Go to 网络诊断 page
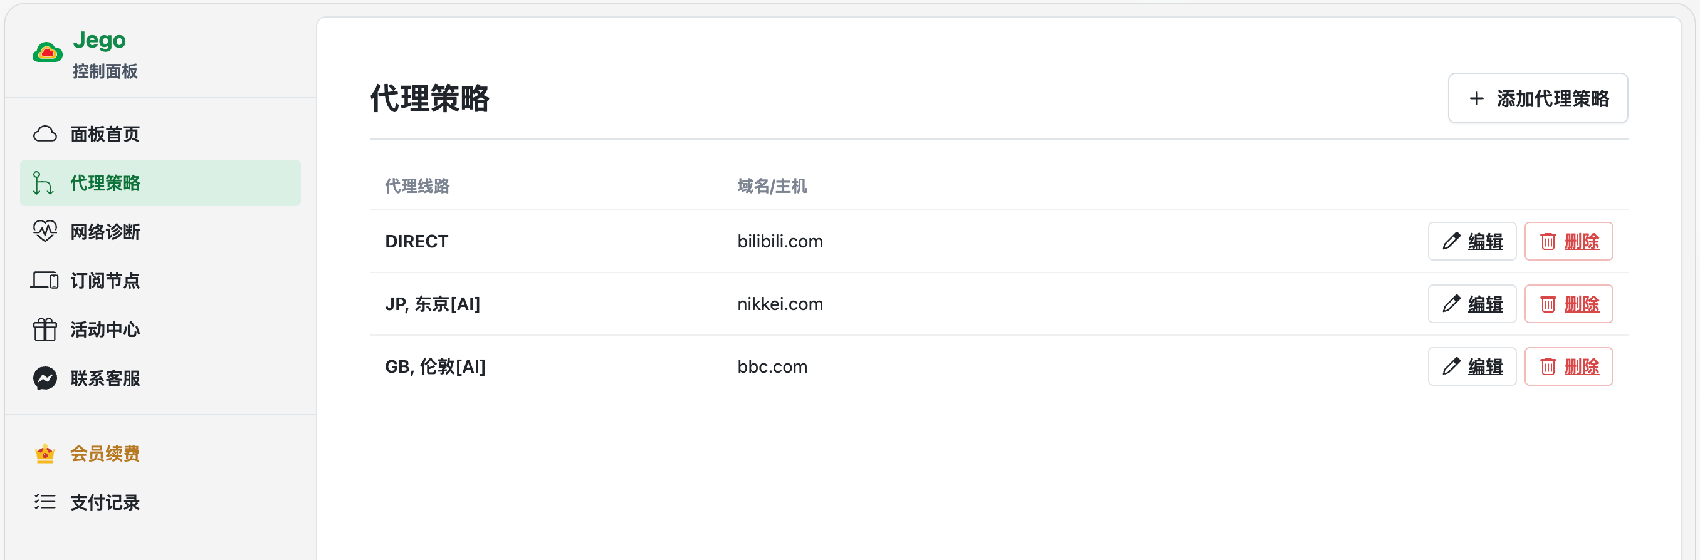 pos(160,232)
